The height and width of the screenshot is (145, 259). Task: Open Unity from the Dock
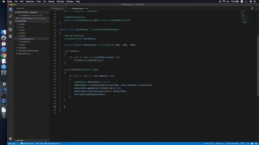pyautogui.click(x=4, y=84)
